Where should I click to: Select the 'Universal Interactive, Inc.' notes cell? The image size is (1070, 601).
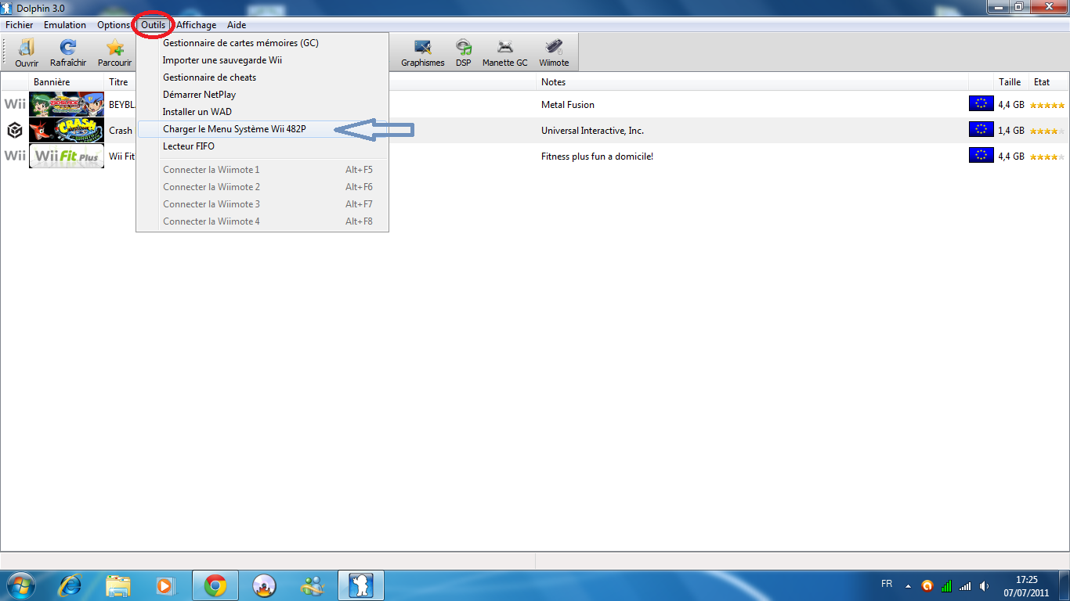pyautogui.click(x=592, y=131)
